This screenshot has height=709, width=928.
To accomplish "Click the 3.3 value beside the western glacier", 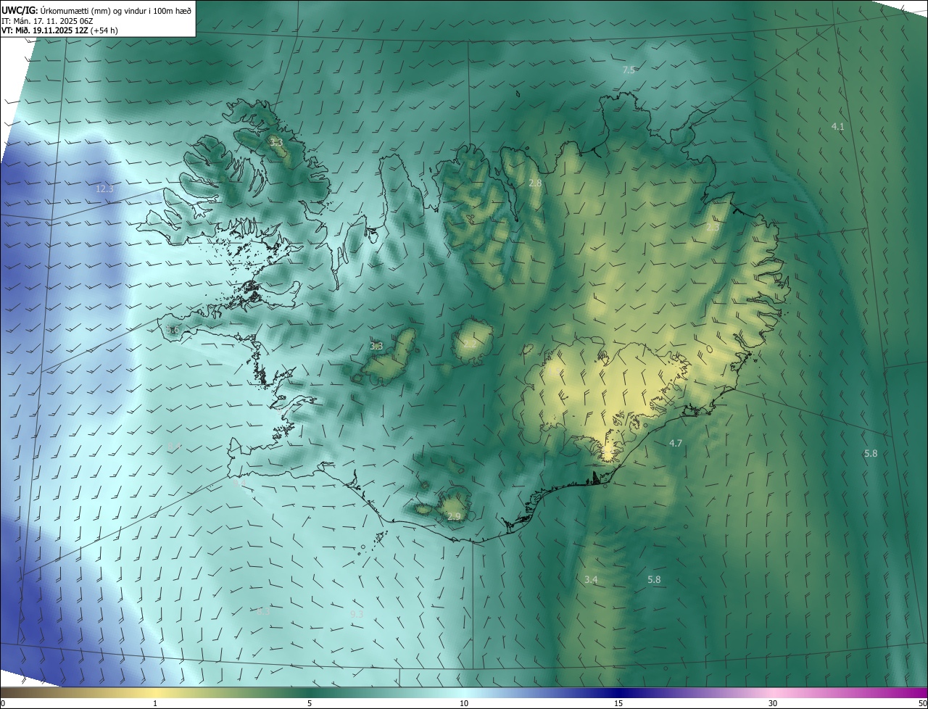I will point(376,347).
